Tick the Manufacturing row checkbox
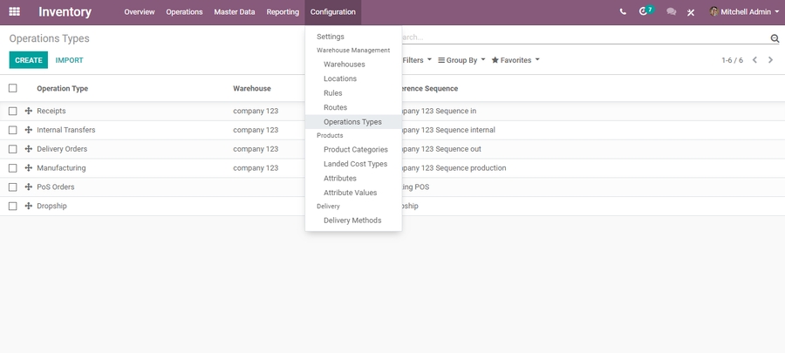Image resolution: width=785 pixels, height=353 pixels. point(13,168)
